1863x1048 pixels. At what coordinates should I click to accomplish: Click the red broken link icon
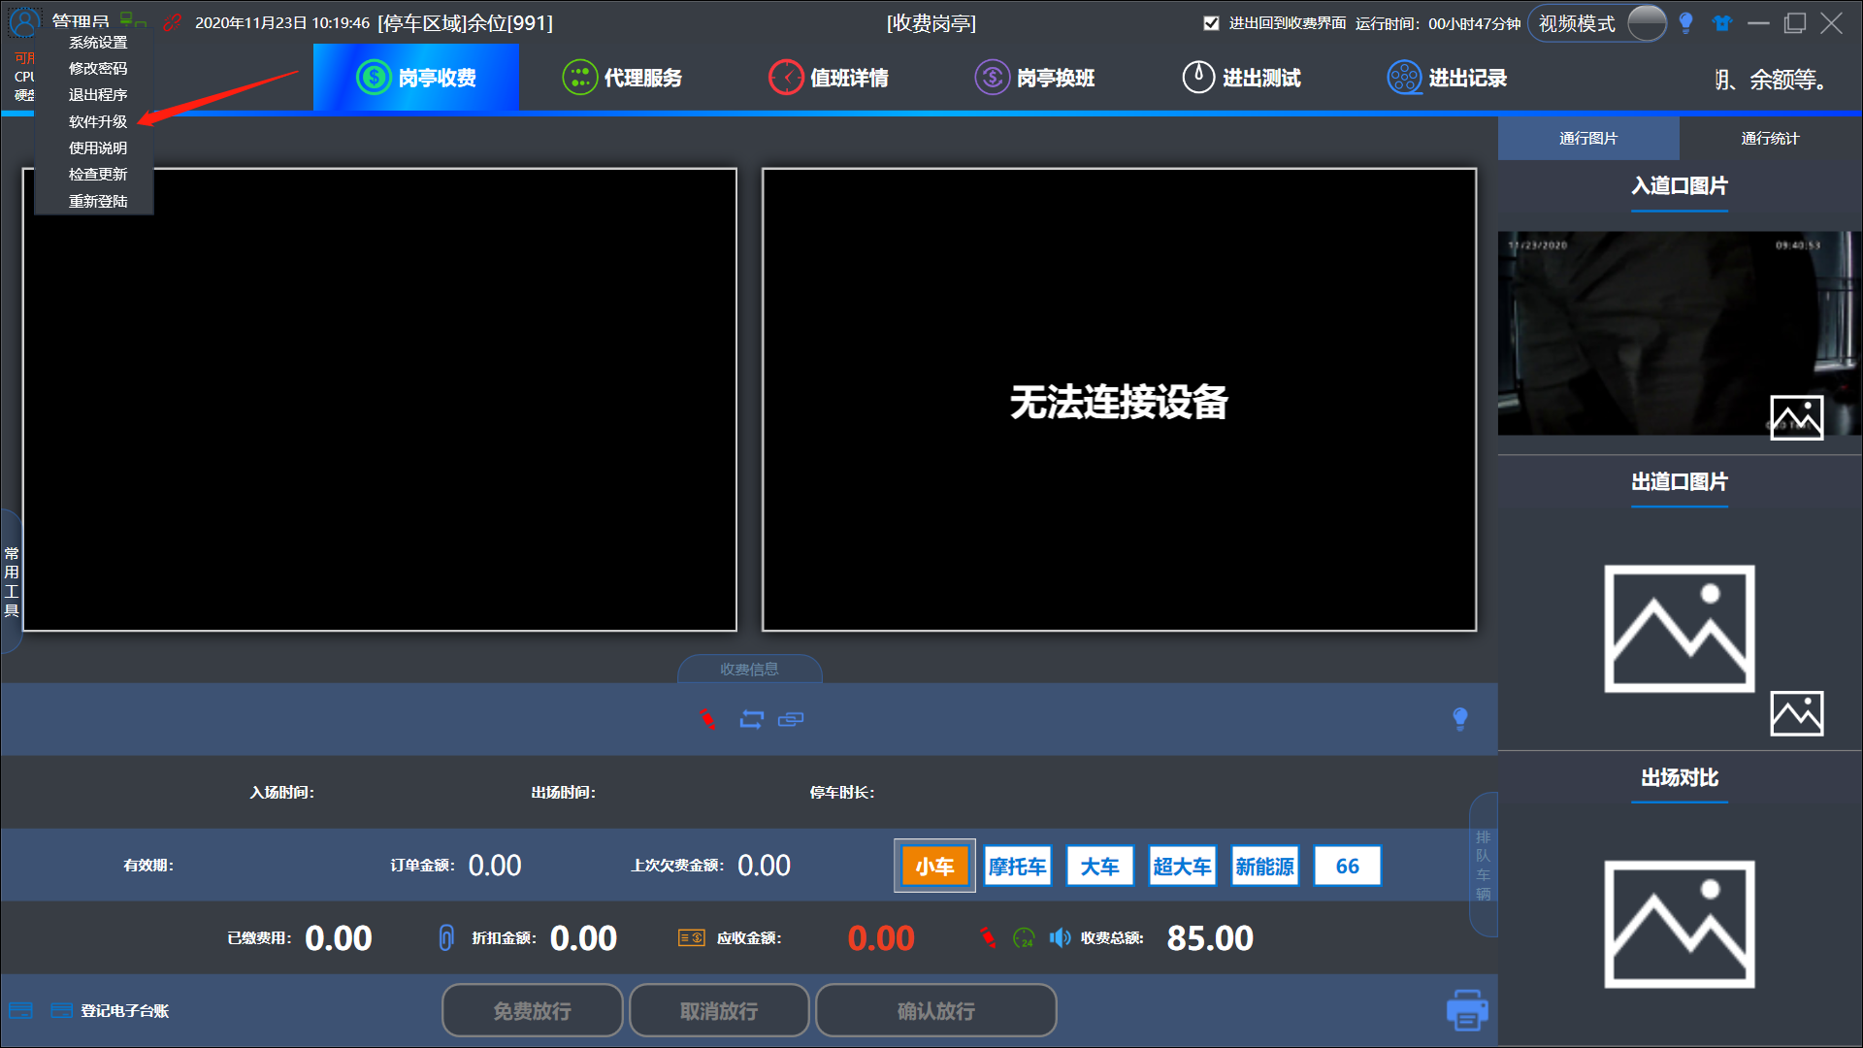tap(173, 21)
